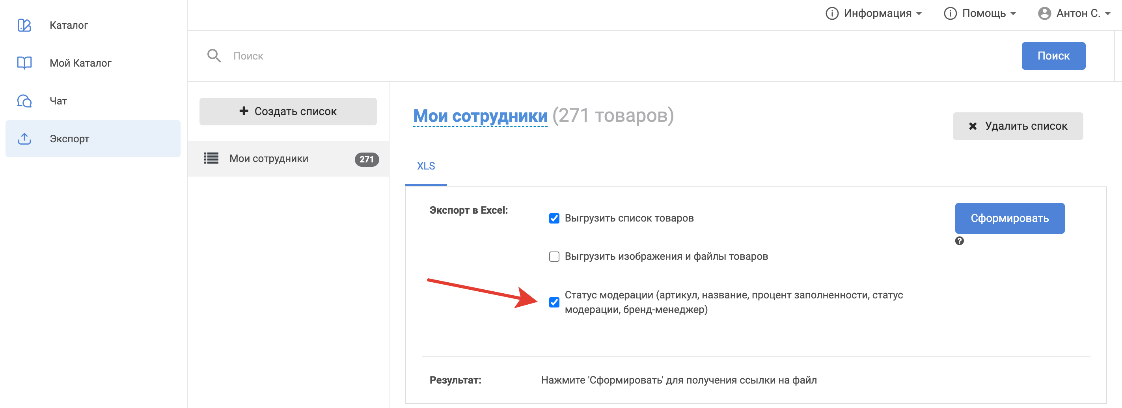The height and width of the screenshot is (408, 1122).
Task: Click the Catalog sidebar icon
Action: (x=24, y=25)
